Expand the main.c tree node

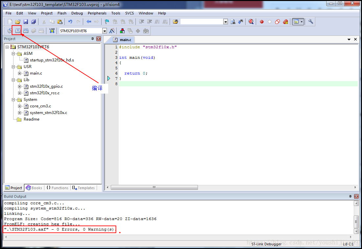click(20, 73)
